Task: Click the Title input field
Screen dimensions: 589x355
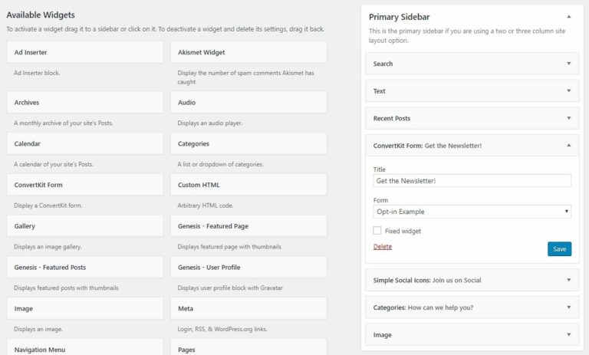Action: tap(472, 181)
